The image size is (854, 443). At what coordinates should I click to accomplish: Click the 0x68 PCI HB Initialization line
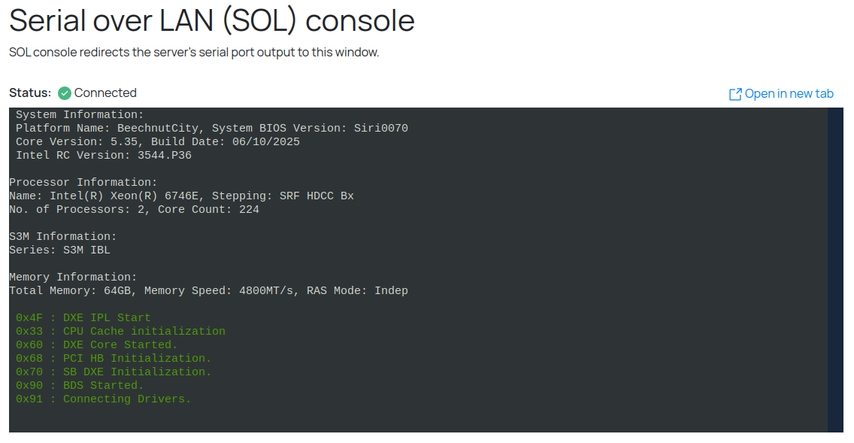114,359
